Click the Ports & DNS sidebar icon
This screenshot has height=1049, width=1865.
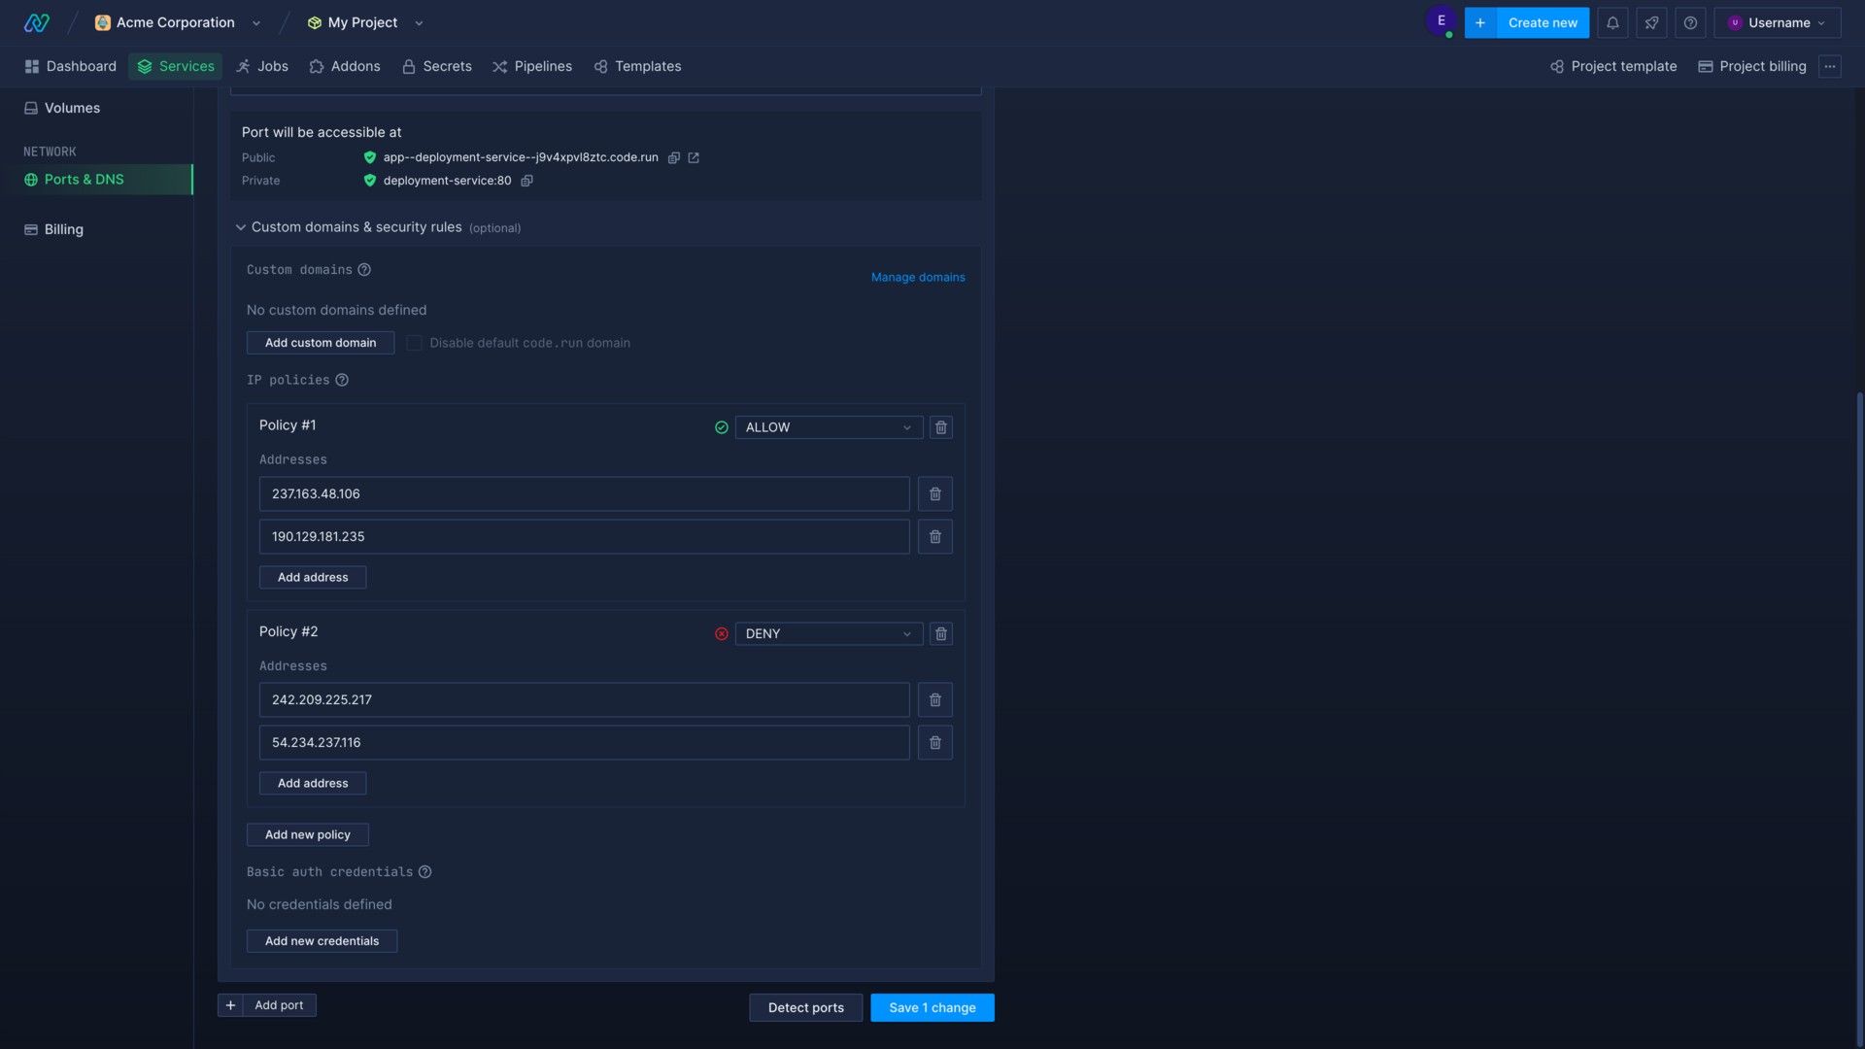[x=31, y=180]
